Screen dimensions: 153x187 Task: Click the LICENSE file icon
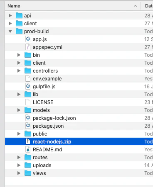pyautogui.click(x=28, y=102)
